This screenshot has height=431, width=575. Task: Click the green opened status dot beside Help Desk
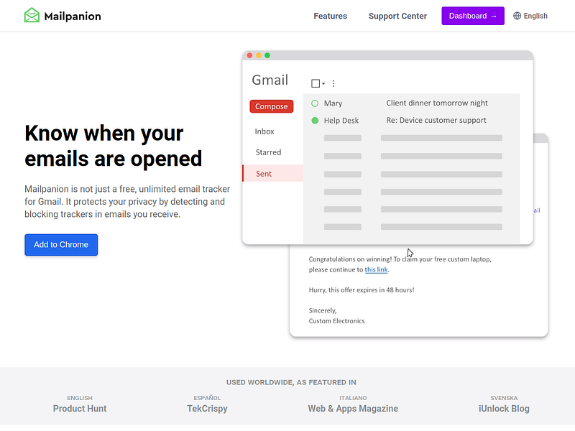click(315, 120)
